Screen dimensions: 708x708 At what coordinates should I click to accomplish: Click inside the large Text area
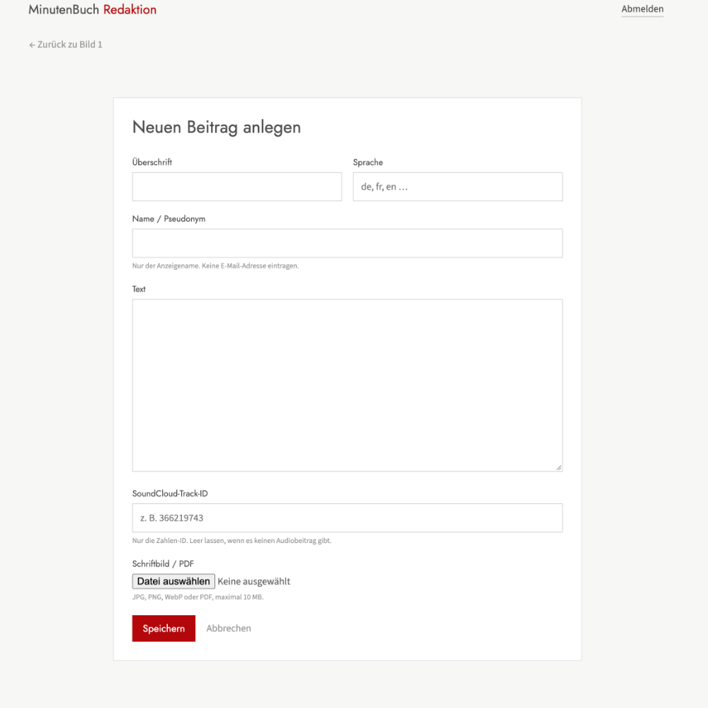pos(347,385)
